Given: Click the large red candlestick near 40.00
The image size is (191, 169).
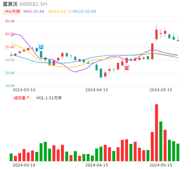Looking at the screenshot, I should (x=156, y=34).
